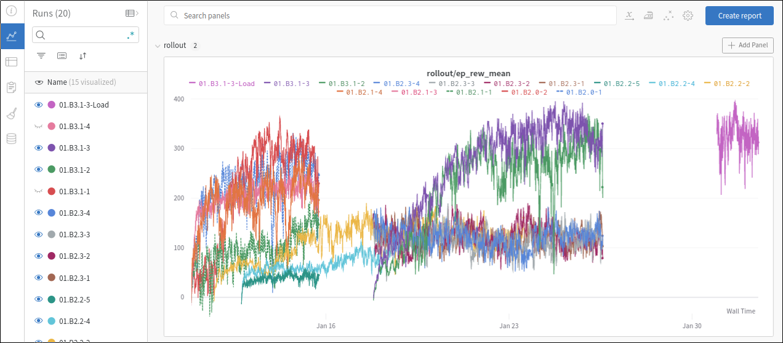Switch to the Table view in sidebar
The width and height of the screenshot is (783, 343).
12,61
